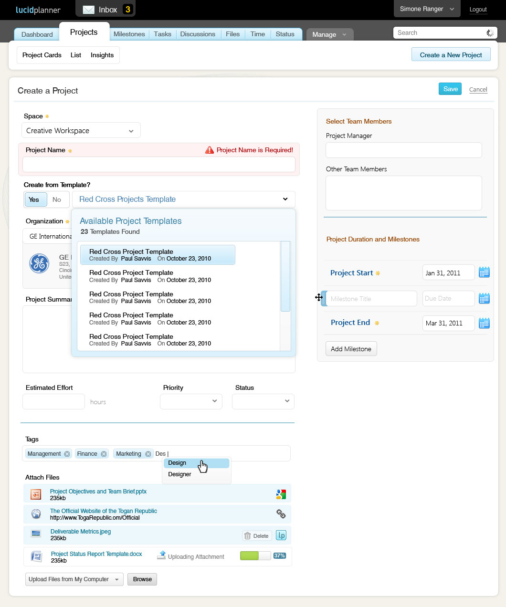The width and height of the screenshot is (506, 607).
Task: Open the Inbox envelope icon
Action: click(x=88, y=10)
